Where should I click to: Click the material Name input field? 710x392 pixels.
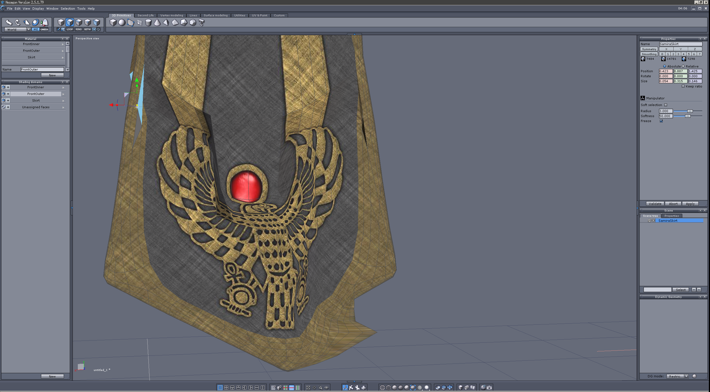pos(42,69)
